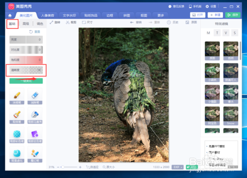Expand the EXIF info dropdown

(x=177, y=167)
